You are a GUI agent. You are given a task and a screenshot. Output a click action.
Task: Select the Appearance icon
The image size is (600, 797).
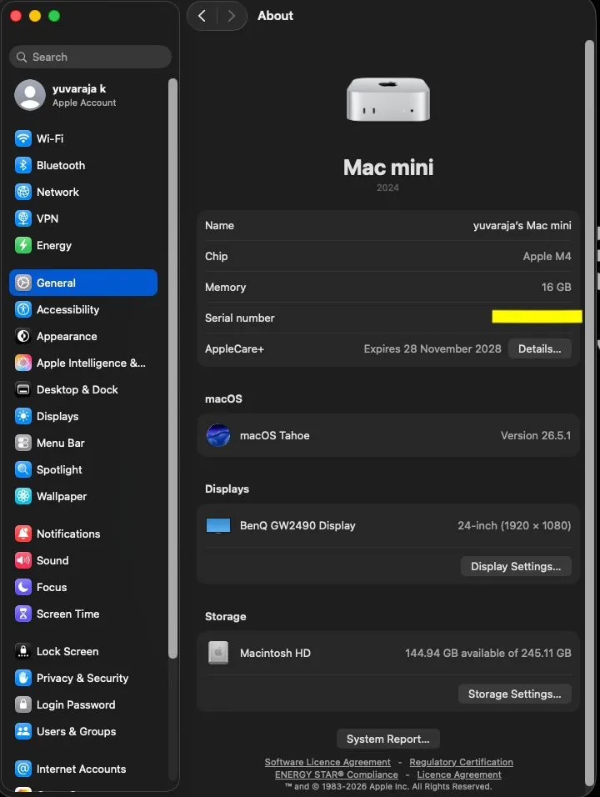[x=22, y=336]
